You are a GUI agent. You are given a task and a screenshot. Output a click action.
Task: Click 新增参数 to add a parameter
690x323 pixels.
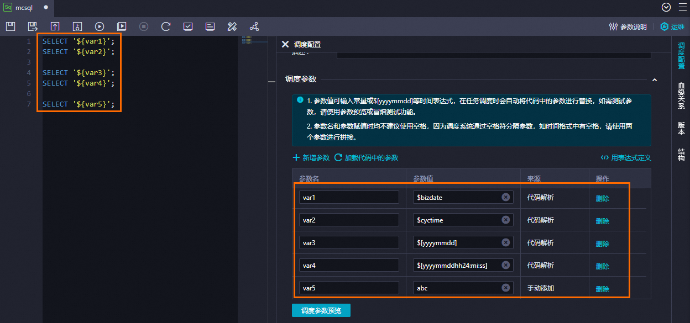pyautogui.click(x=311, y=157)
